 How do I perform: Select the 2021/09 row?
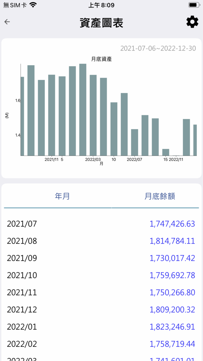101,258
